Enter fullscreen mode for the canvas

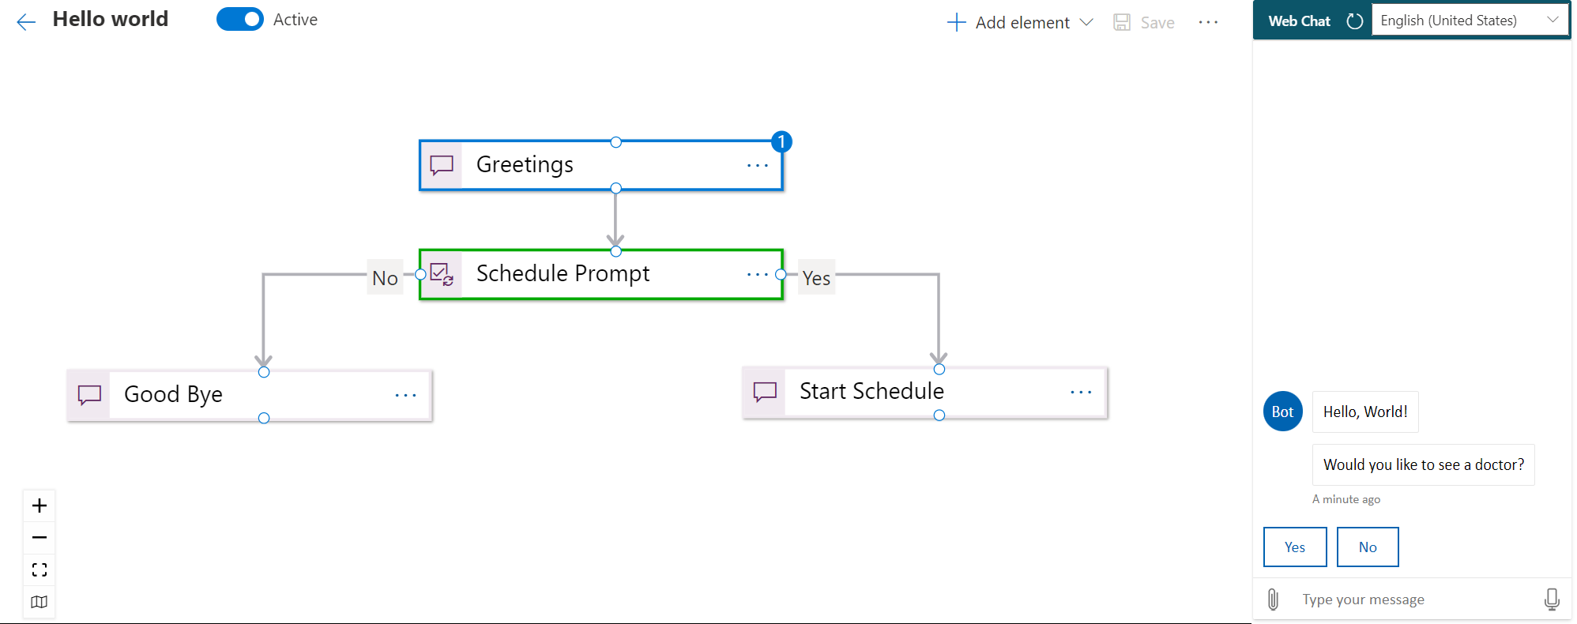[x=39, y=569]
